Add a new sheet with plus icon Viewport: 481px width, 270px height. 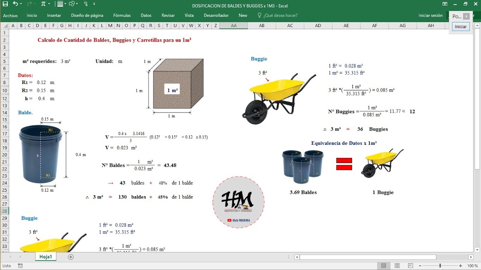(x=71, y=257)
